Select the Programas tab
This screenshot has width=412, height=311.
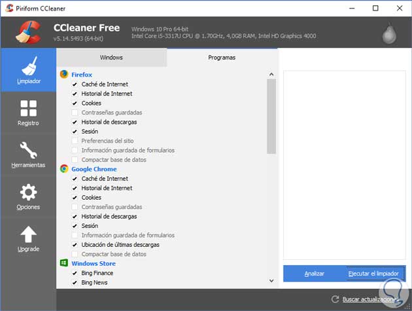tap(222, 58)
